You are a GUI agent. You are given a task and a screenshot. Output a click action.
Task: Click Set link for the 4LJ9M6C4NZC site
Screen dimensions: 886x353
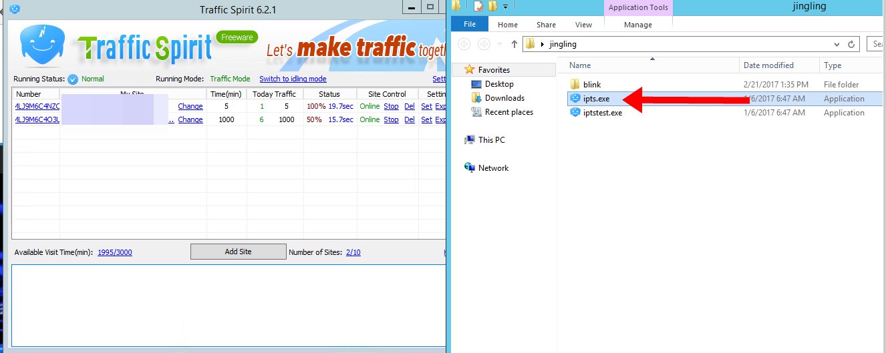(426, 106)
